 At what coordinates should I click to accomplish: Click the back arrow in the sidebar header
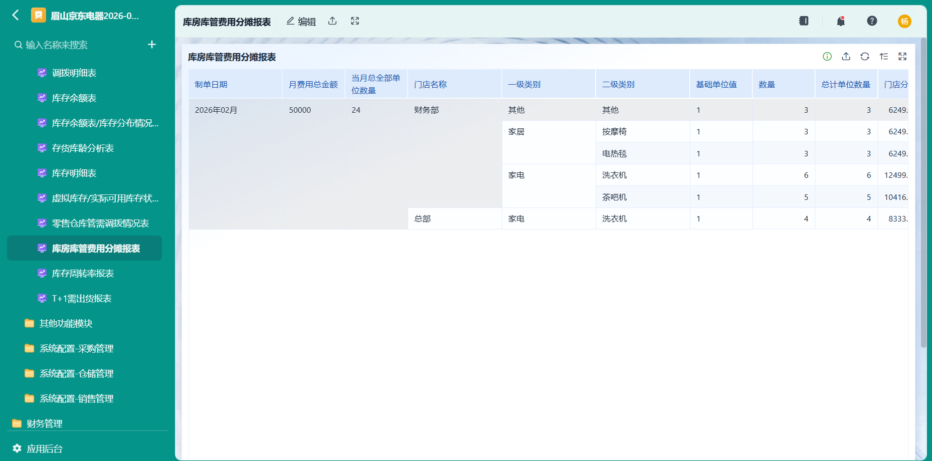coord(16,16)
